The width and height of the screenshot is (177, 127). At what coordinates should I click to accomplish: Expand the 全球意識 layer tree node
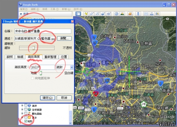pos(22,109)
